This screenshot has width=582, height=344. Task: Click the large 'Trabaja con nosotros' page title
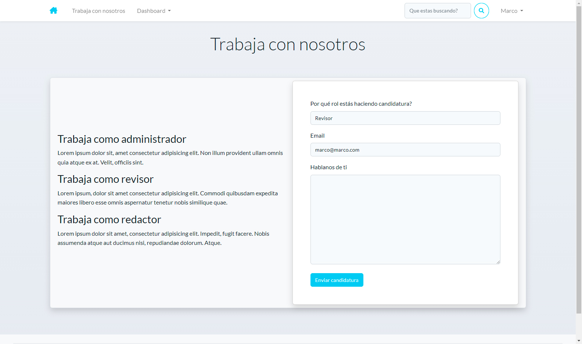(287, 45)
